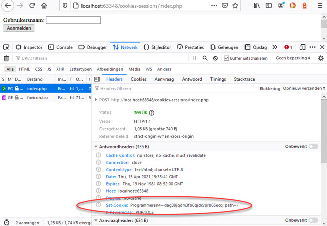Screen dimensions: 327x226
Task: Filter requests by Afbeeldingen type
Action: pos(110,69)
